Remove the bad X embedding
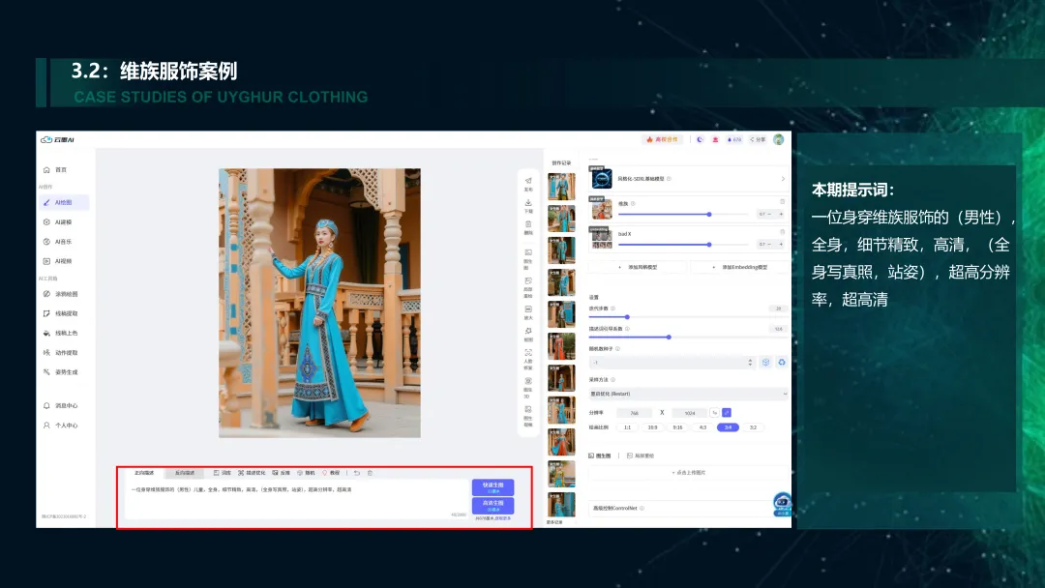 [x=783, y=232]
